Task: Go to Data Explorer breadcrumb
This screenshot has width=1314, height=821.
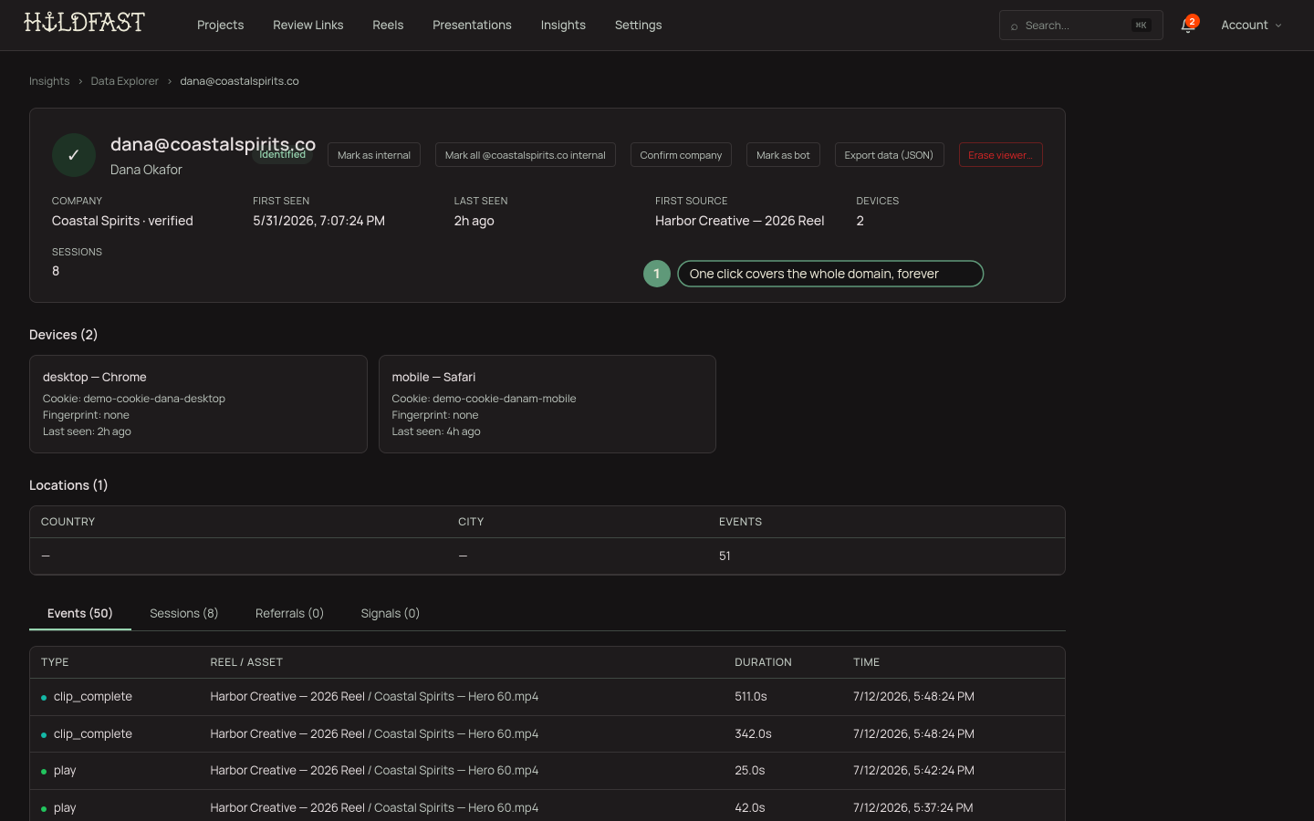Action: coord(124,81)
